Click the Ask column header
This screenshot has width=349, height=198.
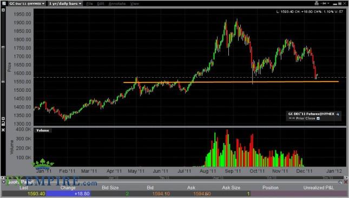click(x=191, y=188)
